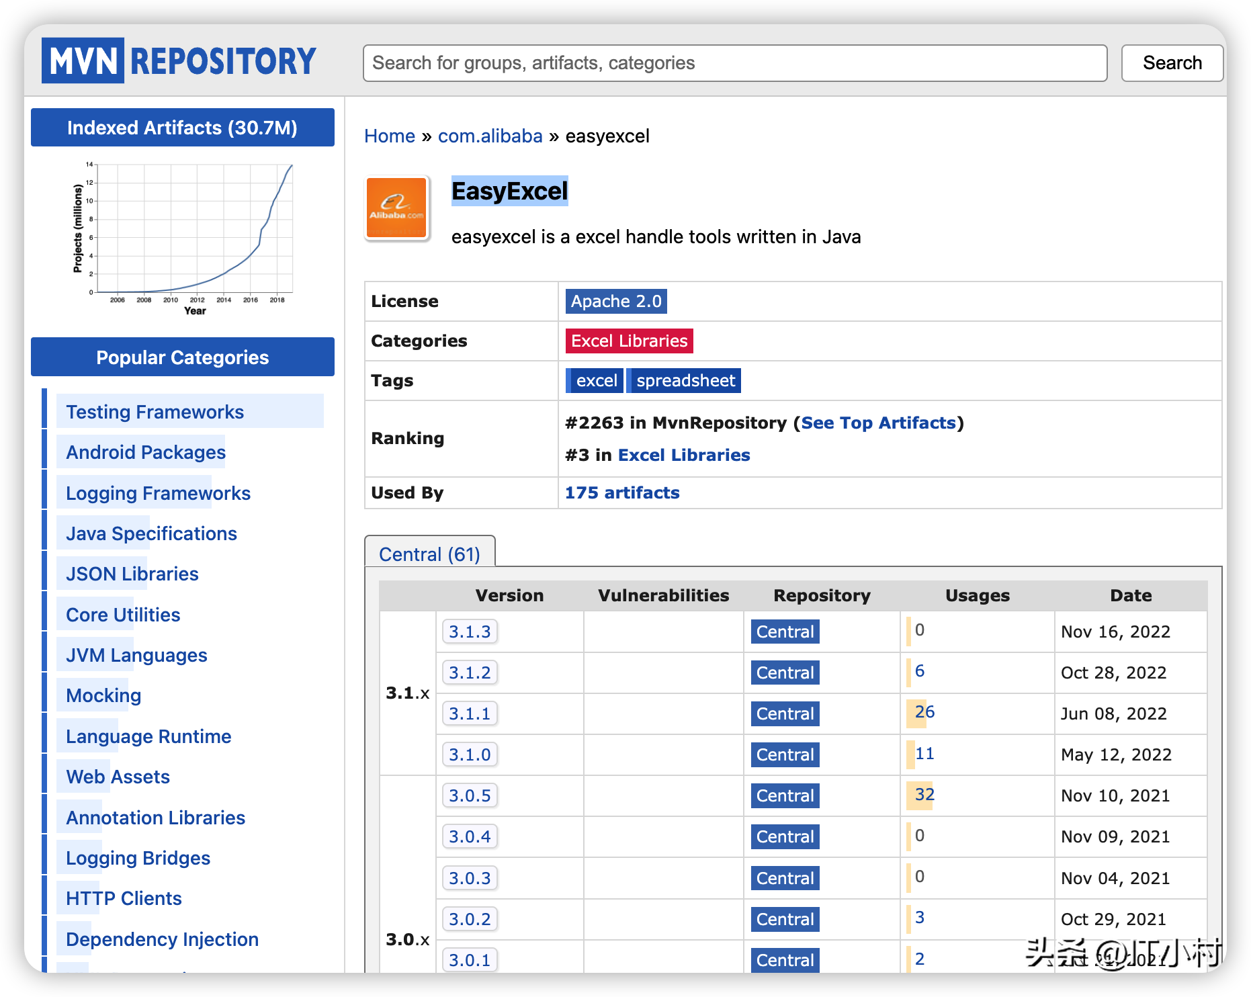Click Central repository badge for version 3.1.0

point(785,755)
